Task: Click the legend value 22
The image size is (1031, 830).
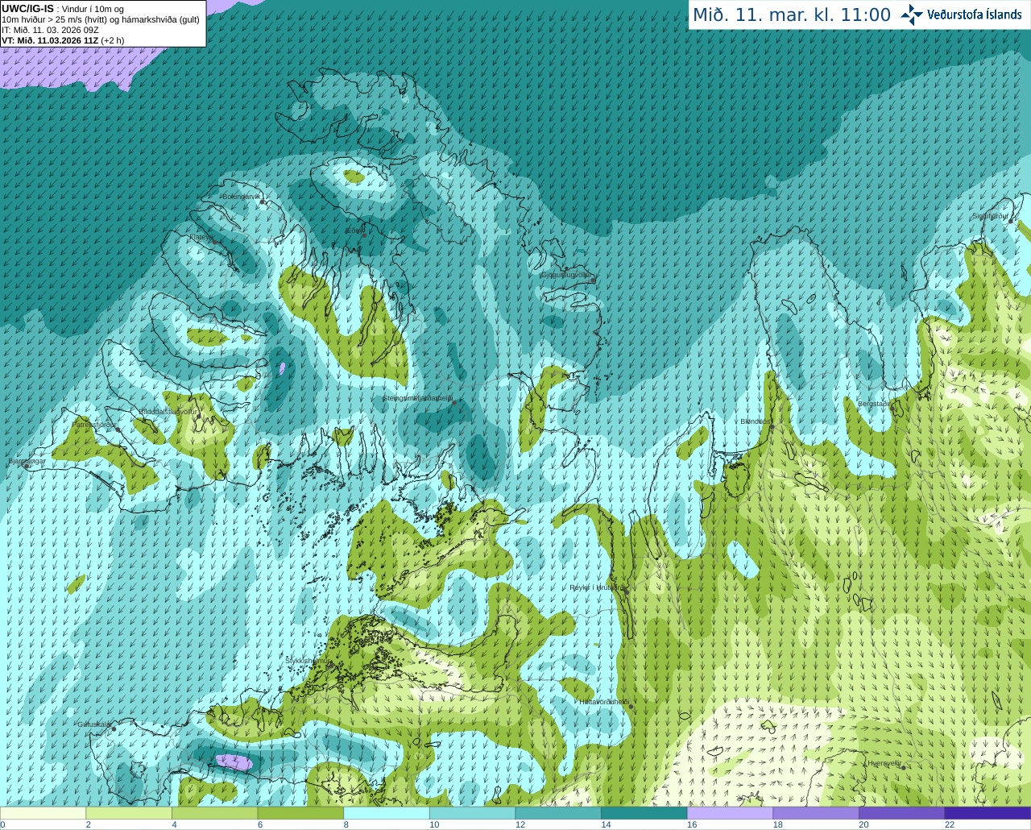Action: click(950, 824)
